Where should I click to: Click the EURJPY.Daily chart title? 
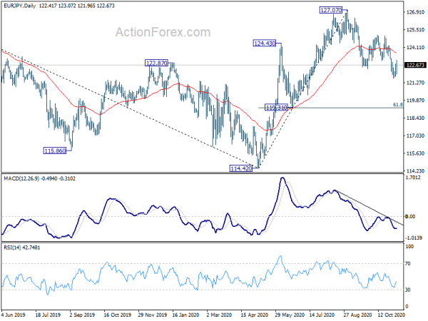20,6
